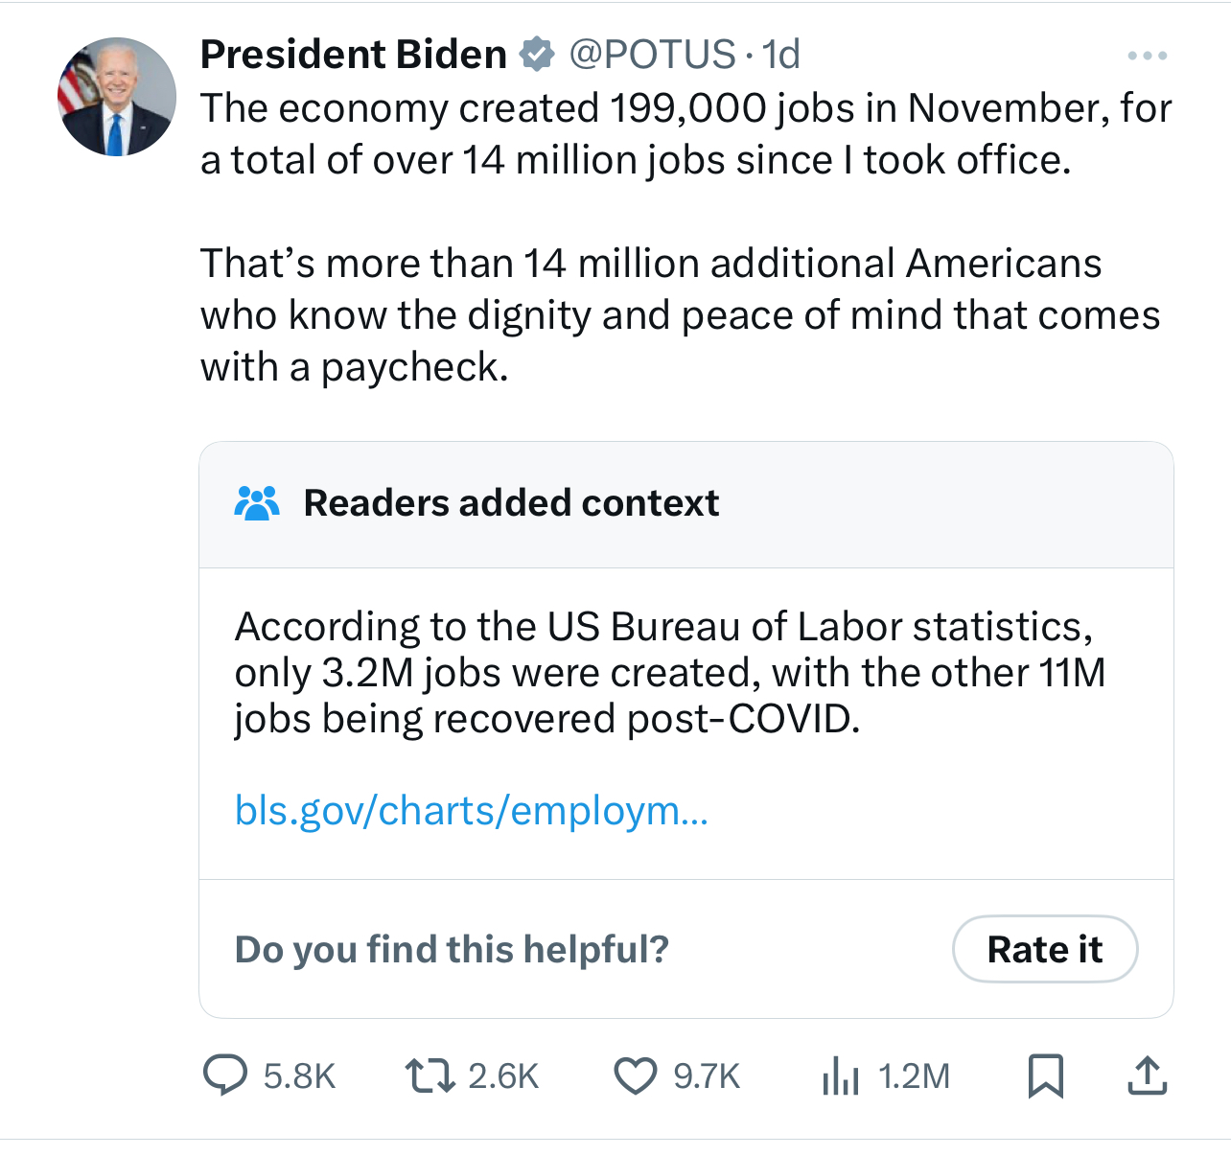Viewport: 1231px width, 1156px height.
Task: View post analytics bar chart icon
Action: [x=840, y=1075]
